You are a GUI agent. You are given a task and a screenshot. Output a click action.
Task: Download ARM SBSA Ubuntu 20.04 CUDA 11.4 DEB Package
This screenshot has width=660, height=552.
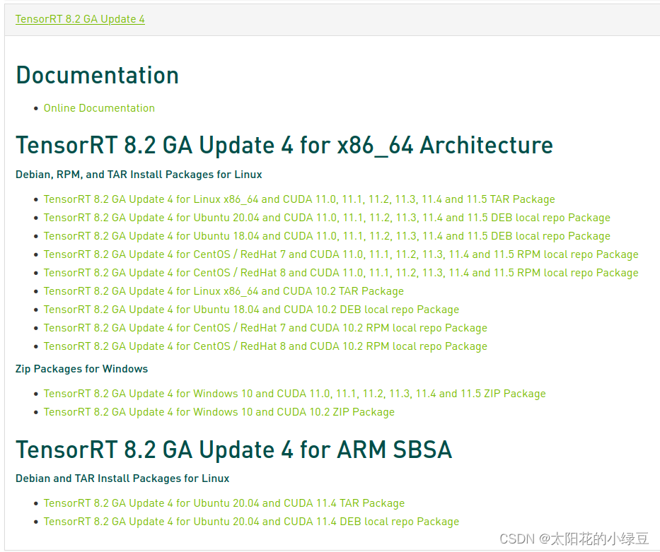tap(251, 522)
